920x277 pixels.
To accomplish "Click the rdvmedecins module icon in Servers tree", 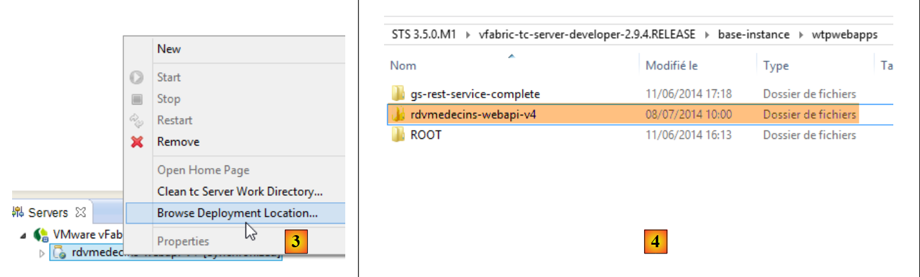I will [x=60, y=254].
